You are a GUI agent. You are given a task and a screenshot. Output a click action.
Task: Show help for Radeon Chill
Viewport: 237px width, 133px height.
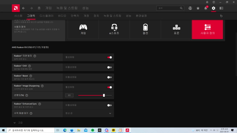tap(29, 66)
